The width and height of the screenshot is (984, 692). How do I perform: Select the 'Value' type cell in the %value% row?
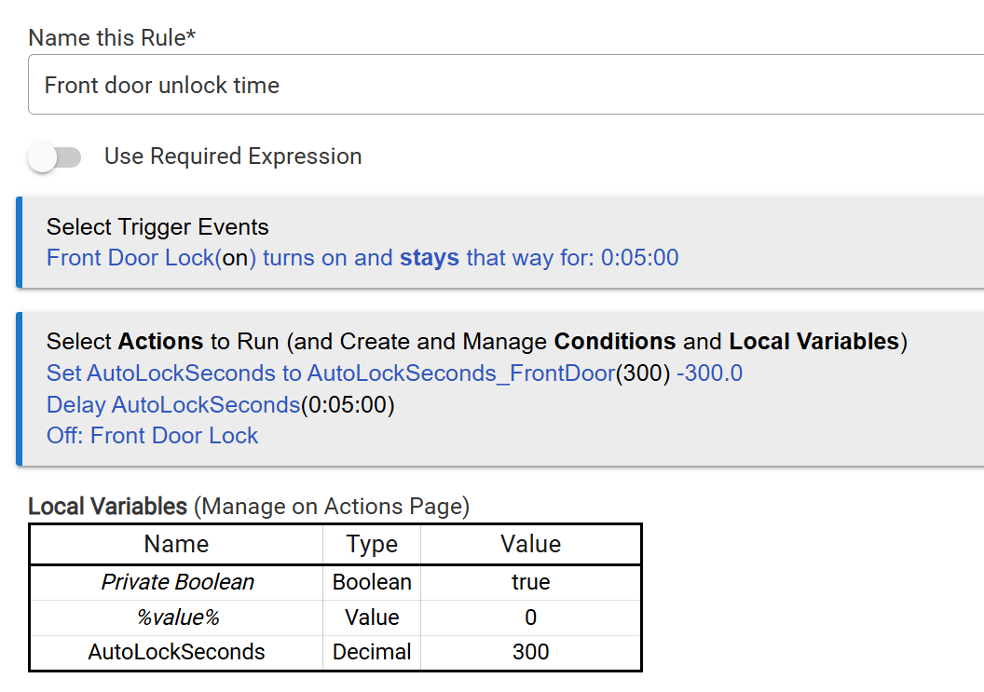click(x=372, y=618)
